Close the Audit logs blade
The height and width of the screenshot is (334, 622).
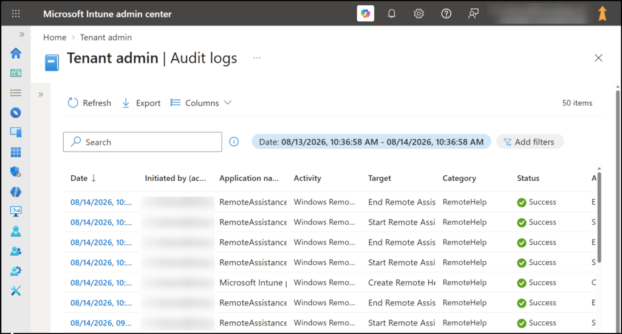(598, 58)
